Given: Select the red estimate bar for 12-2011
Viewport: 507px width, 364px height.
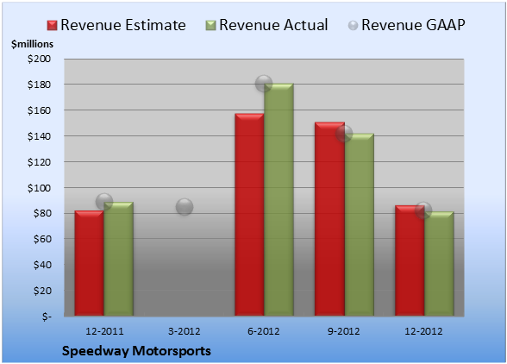Looking at the screenshot, I should tap(89, 263).
